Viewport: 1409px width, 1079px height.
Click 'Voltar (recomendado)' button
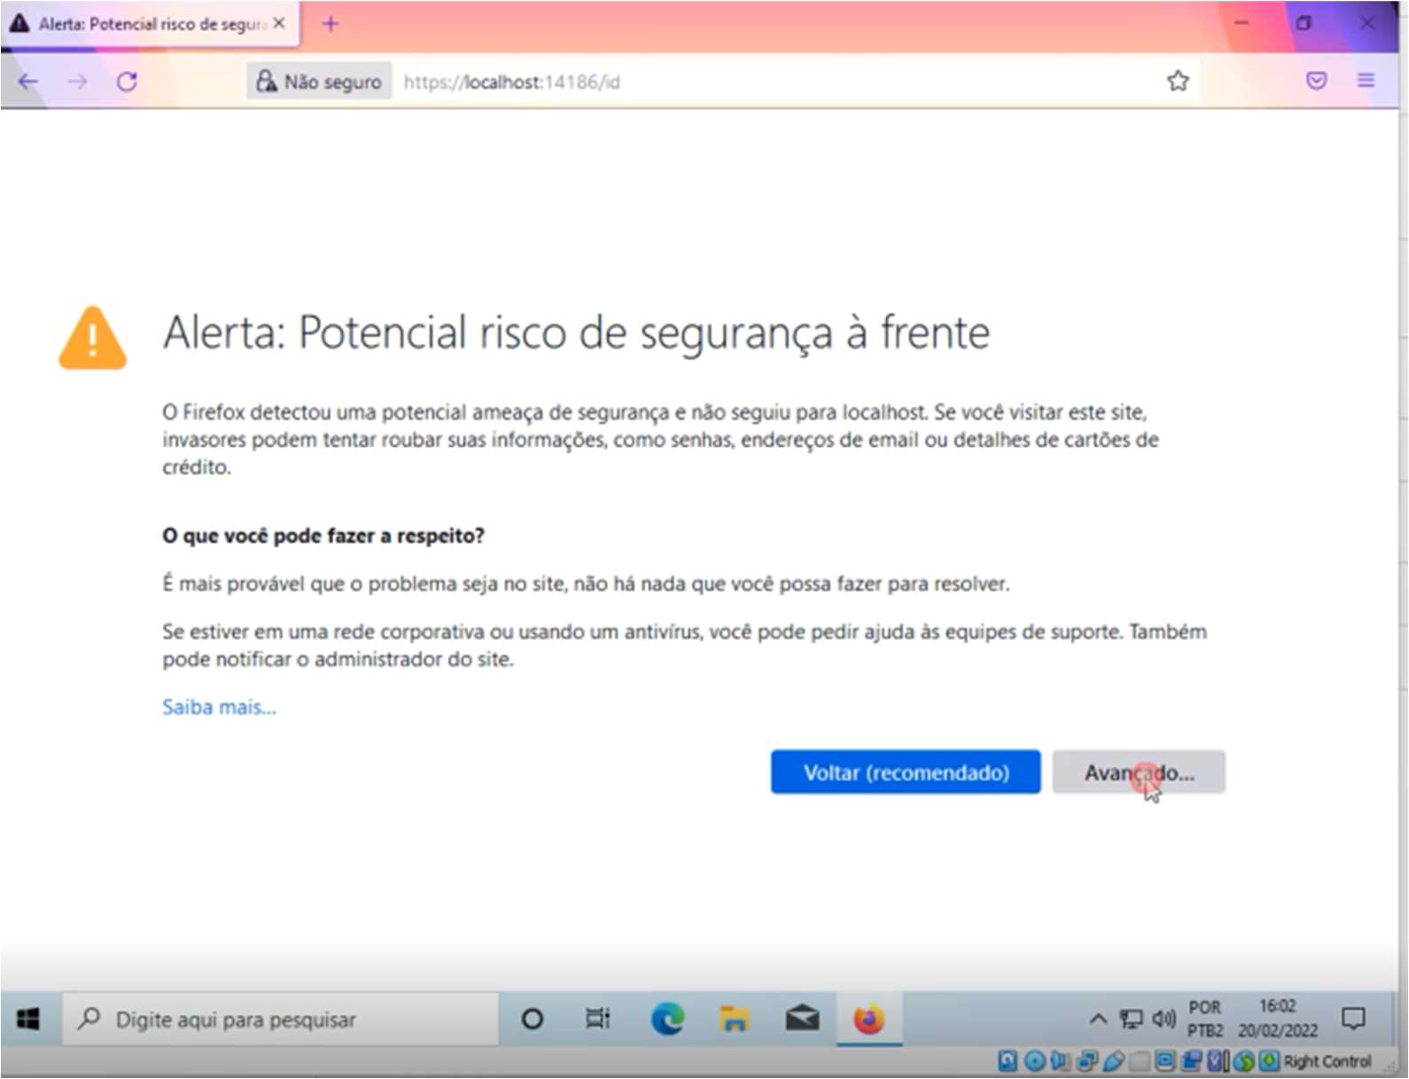906,772
